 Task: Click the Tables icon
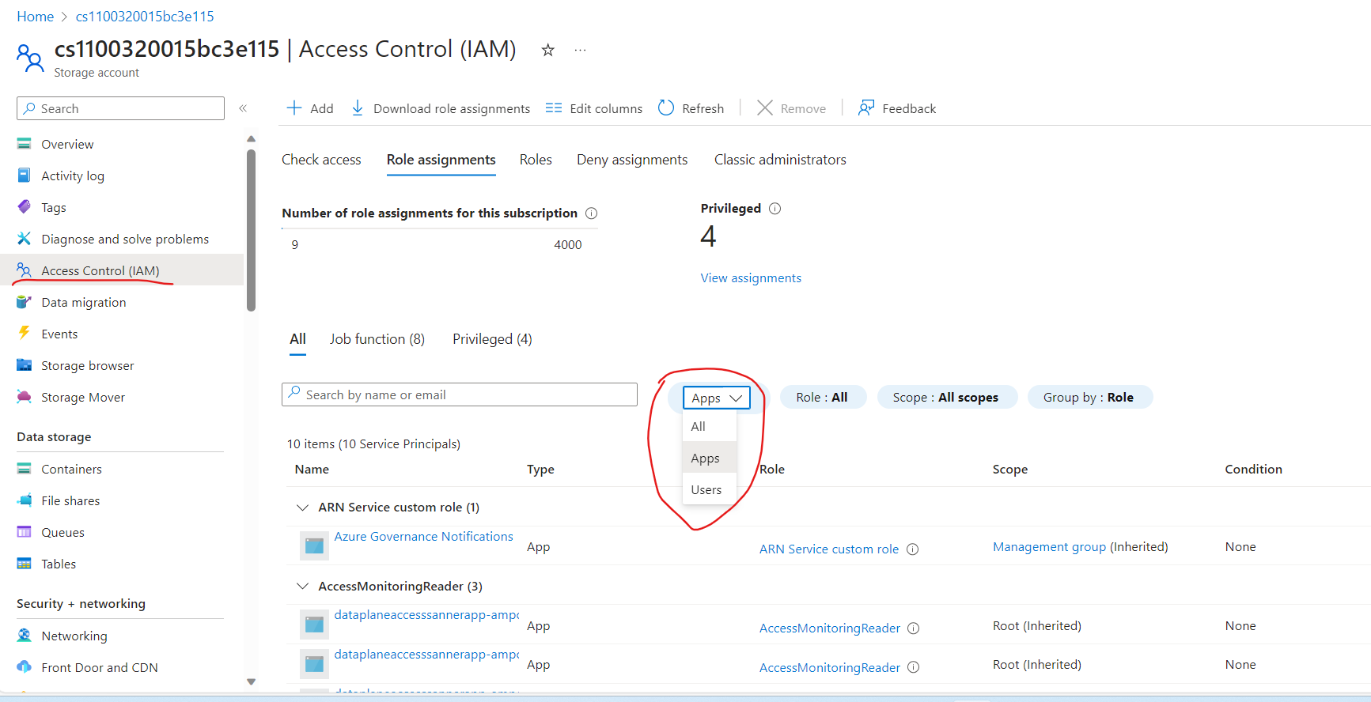click(25, 564)
